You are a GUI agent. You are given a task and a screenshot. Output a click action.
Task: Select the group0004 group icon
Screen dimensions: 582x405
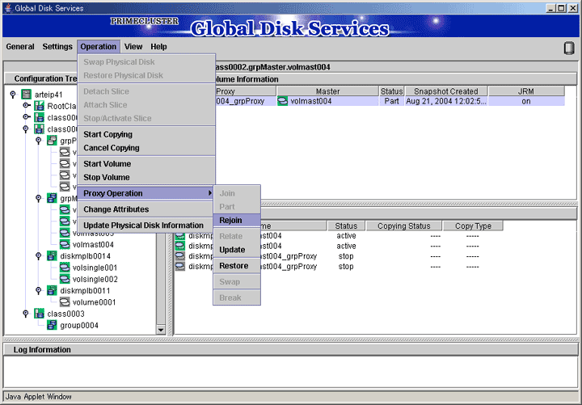52,325
